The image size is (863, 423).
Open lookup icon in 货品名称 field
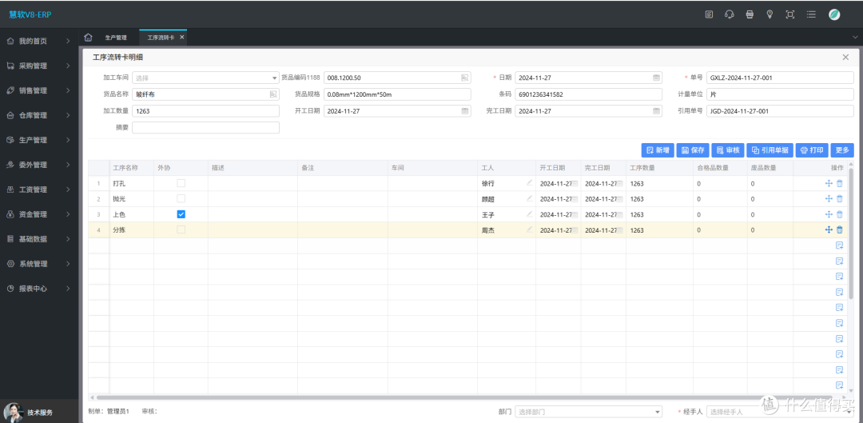tap(273, 94)
